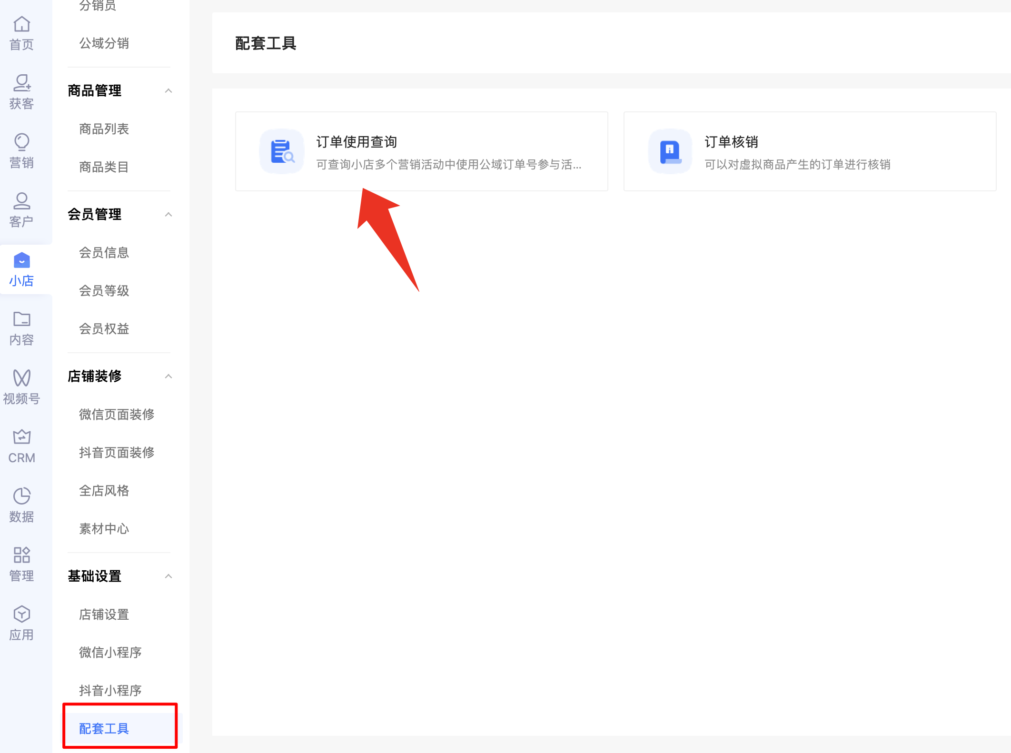The height and width of the screenshot is (753, 1011).
Task: Click the 订单使用查询 document search icon
Action: point(282,151)
